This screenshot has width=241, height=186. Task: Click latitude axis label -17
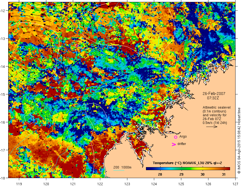(3, 150)
